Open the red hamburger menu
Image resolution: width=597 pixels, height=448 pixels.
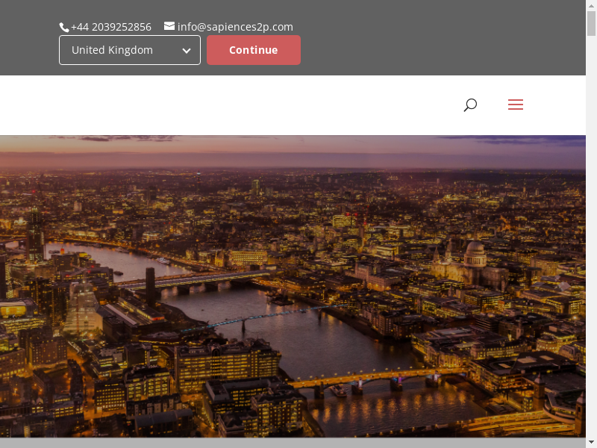click(516, 105)
